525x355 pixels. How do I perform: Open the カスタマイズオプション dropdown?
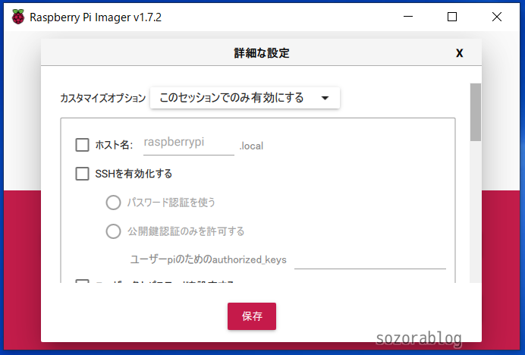click(245, 98)
